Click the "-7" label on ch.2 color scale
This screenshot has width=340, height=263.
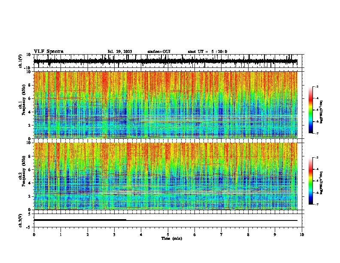(317, 204)
